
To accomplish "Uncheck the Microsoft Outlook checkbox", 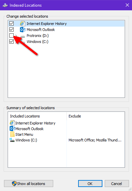I will click(x=11, y=30).
